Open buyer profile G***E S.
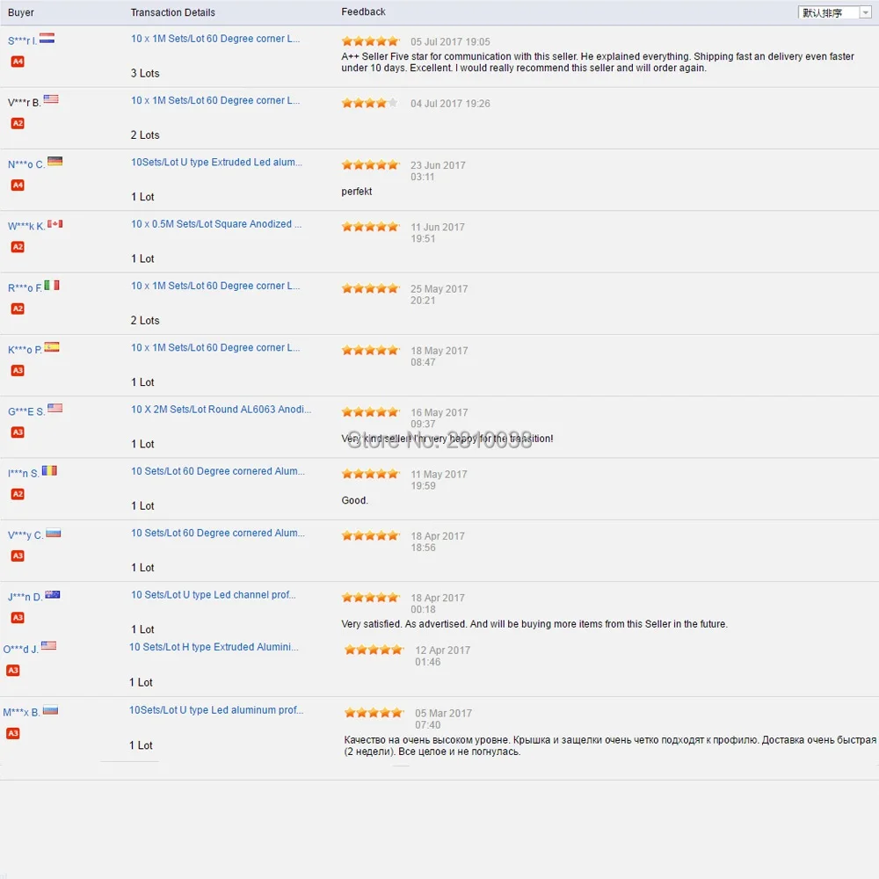The width and height of the screenshot is (879, 879). pyautogui.click(x=26, y=410)
